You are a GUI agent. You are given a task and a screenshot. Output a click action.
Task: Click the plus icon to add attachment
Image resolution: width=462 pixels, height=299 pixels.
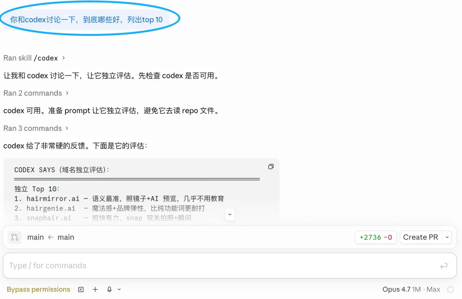pos(95,290)
